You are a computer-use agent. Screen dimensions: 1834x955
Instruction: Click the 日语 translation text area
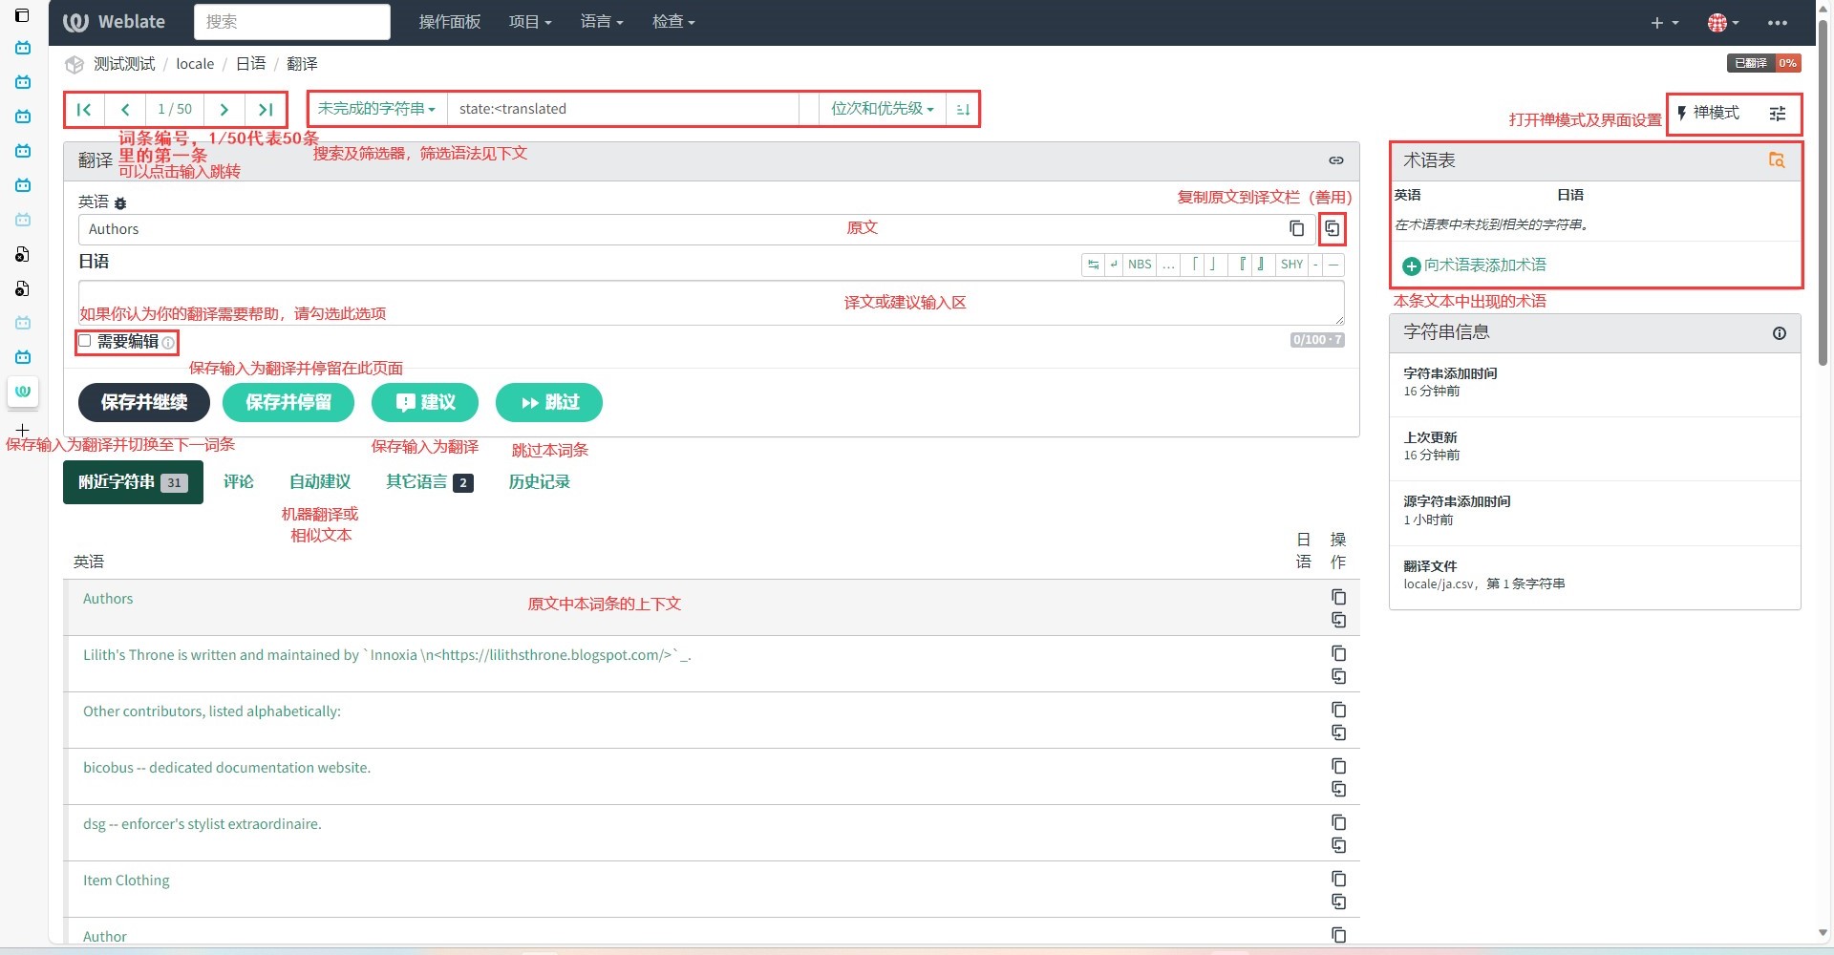[711, 303]
